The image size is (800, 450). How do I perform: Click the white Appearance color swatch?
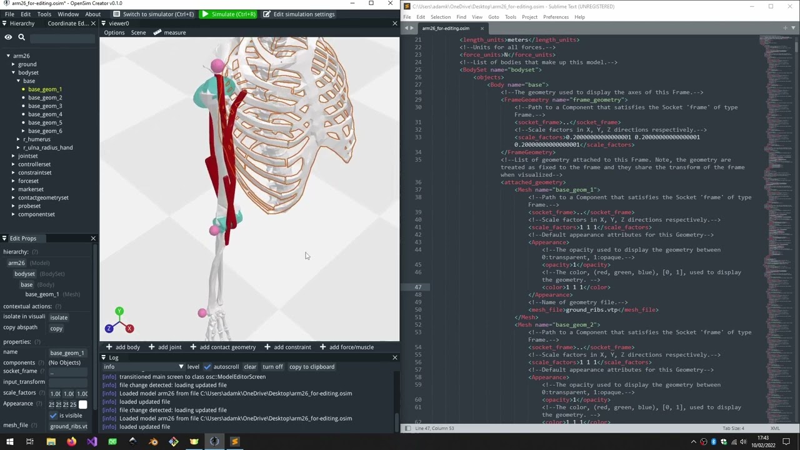[82, 404]
